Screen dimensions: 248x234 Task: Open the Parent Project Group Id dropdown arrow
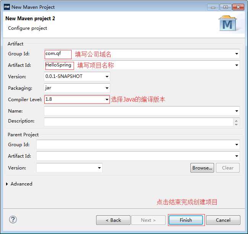pyautogui.click(x=237, y=145)
